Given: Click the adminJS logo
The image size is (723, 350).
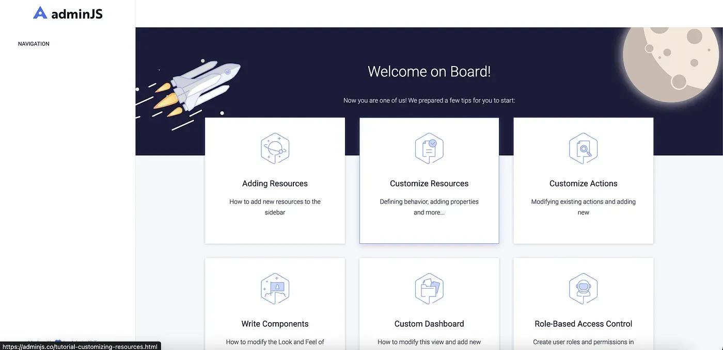Looking at the screenshot, I should pyautogui.click(x=68, y=13).
